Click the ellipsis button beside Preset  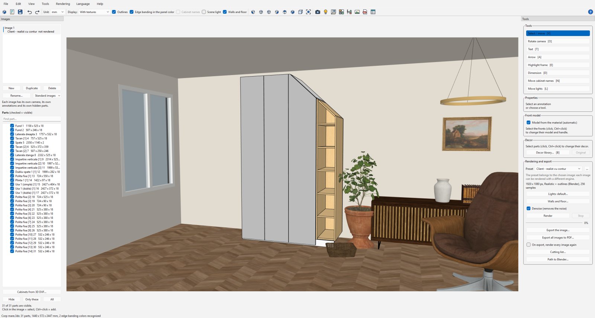(x=587, y=169)
